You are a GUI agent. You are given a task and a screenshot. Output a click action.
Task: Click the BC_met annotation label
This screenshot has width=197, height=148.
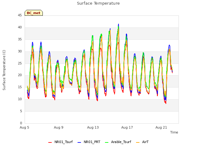click(x=34, y=13)
